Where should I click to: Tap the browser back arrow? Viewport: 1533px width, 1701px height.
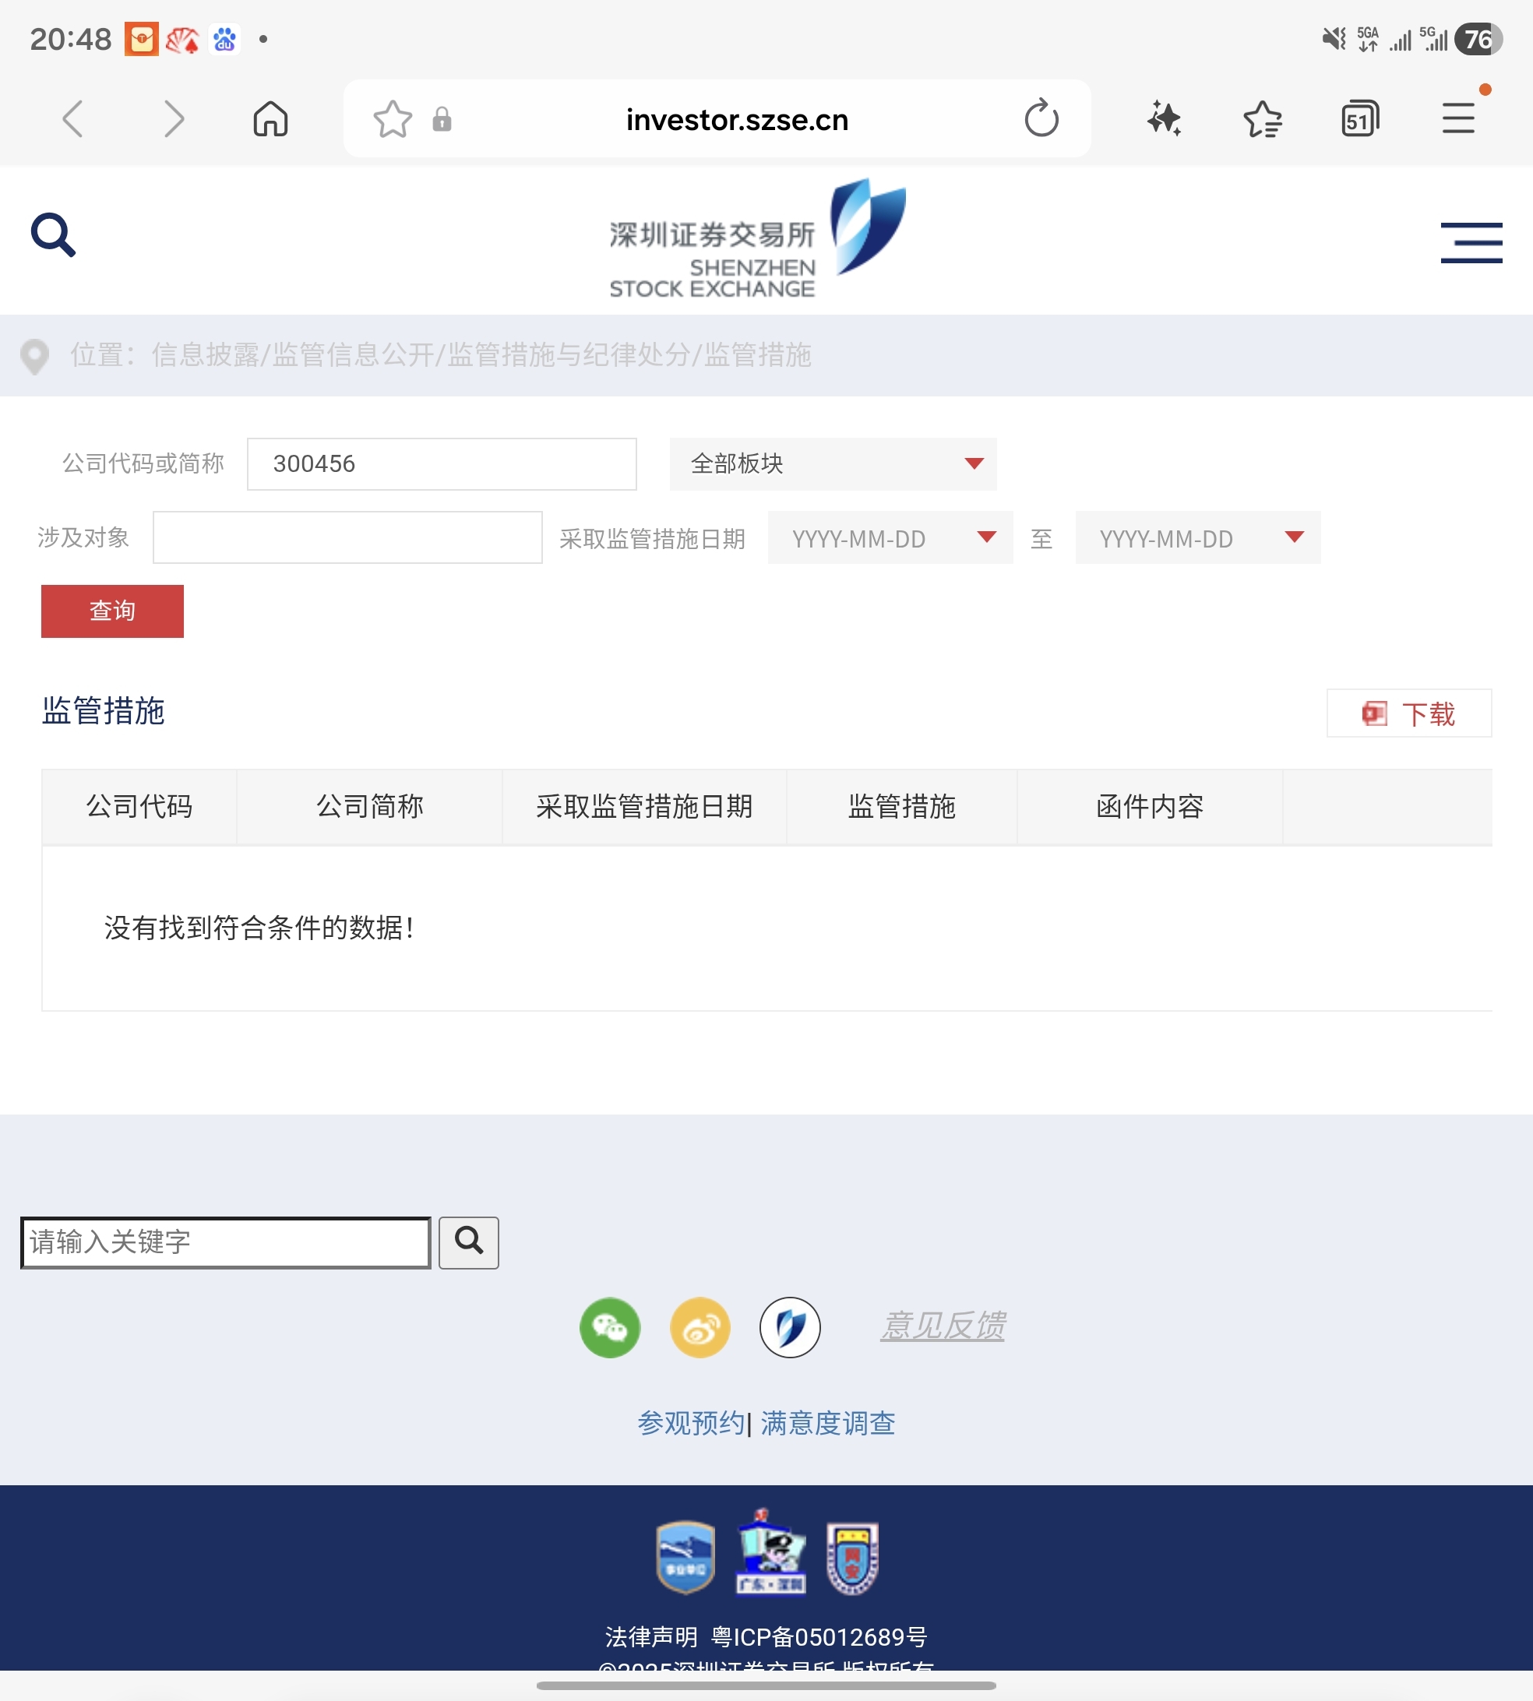coord(74,118)
